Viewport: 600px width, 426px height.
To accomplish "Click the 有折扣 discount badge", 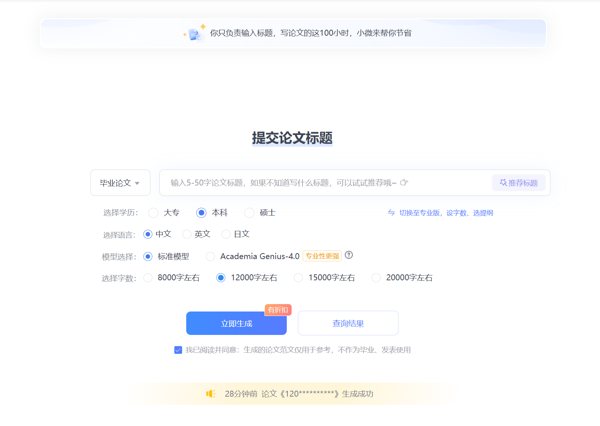I will pyautogui.click(x=278, y=310).
